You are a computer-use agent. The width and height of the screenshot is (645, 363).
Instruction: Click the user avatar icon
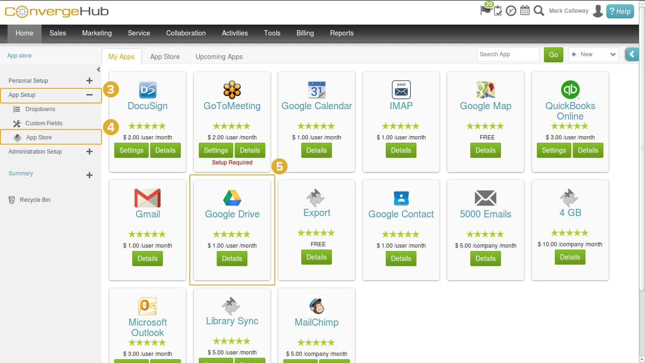598,11
